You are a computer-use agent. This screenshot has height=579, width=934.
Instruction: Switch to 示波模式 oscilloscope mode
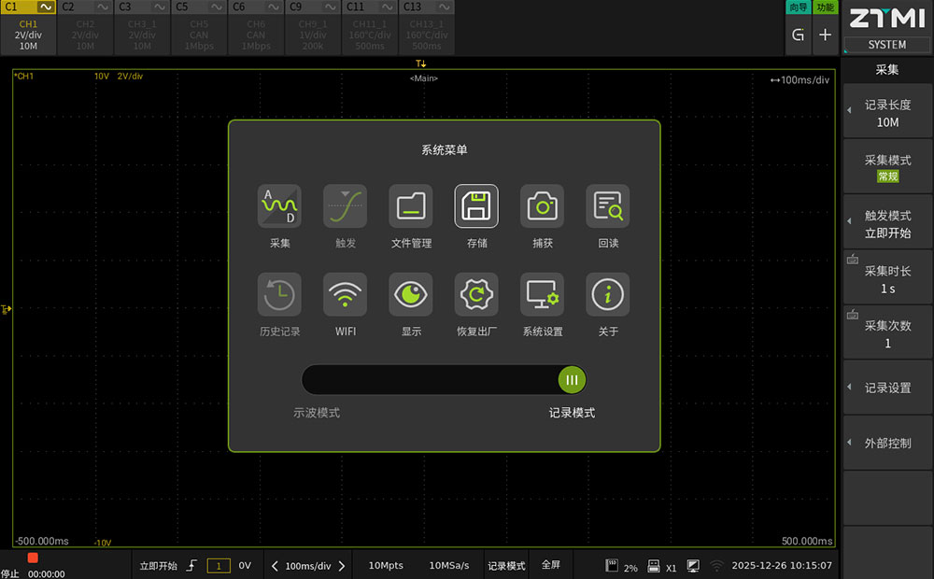(317, 413)
